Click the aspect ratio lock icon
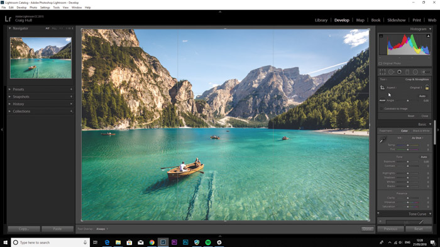440x247 pixels. [427, 88]
